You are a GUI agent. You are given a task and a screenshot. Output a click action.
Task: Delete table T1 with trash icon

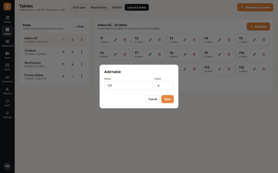(x=125, y=40)
